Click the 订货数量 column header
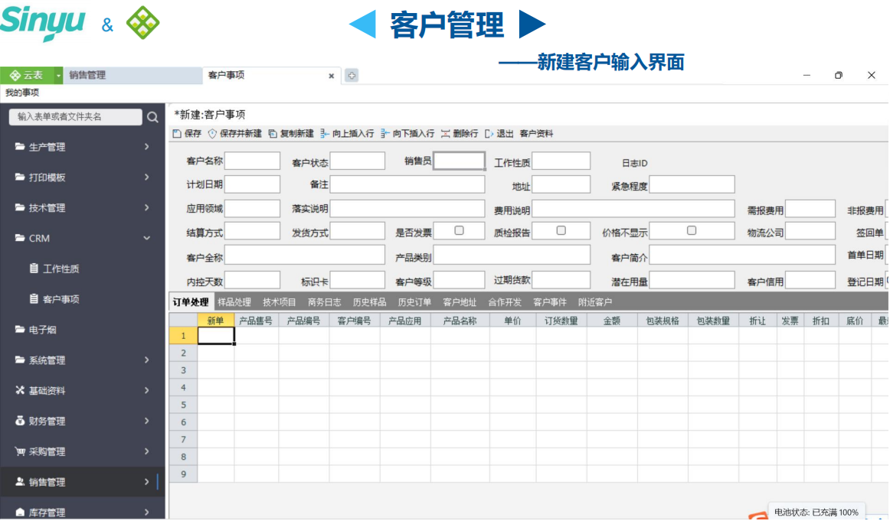890x521 pixels. tap(561, 321)
